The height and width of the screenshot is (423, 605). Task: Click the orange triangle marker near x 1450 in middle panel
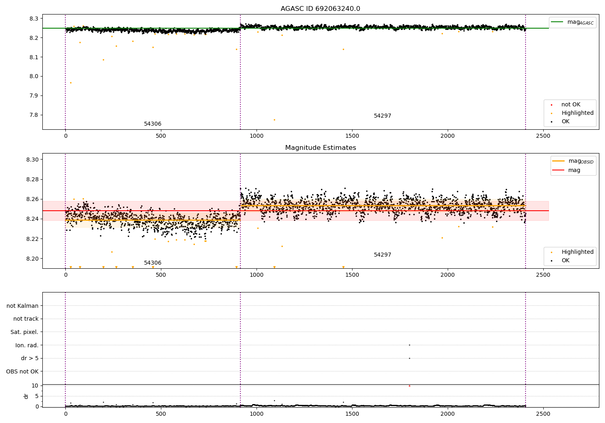pyautogui.click(x=343, y=267)
